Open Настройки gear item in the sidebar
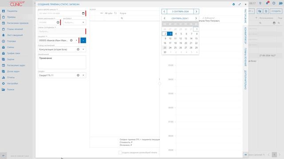Image resolution: width=284 pixels, height=159 pixels. tap(12, 83)
